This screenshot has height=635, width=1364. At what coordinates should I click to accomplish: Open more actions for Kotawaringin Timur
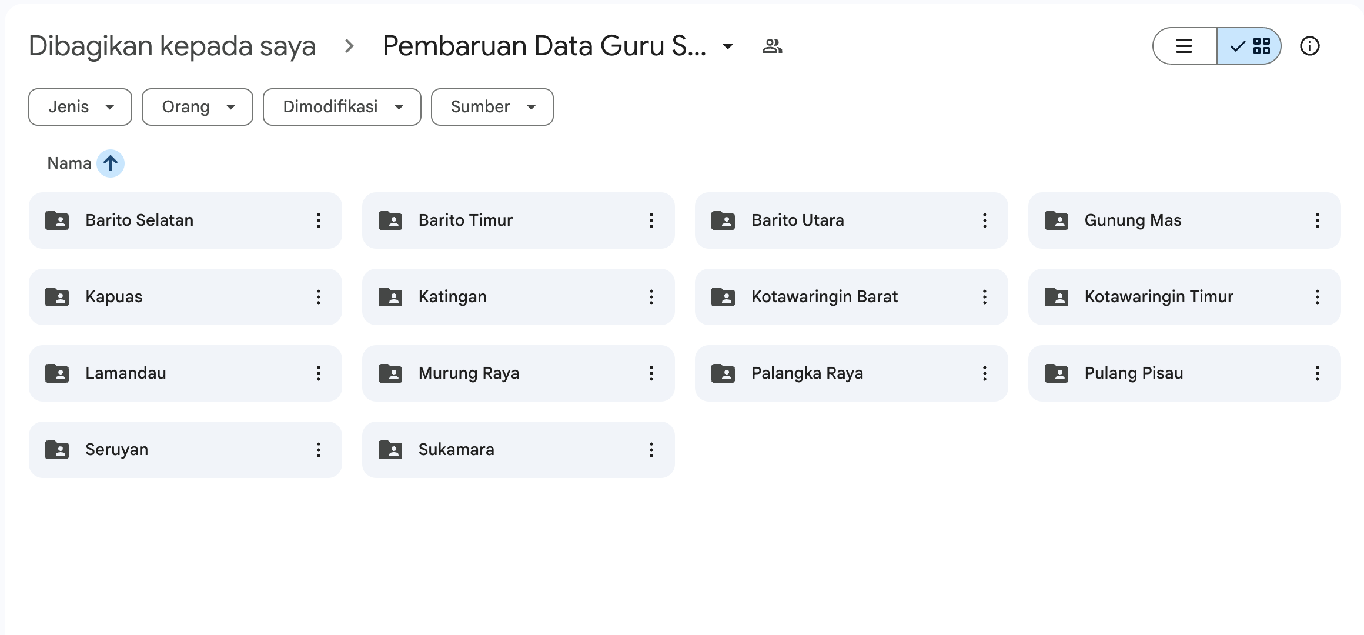1317,297
